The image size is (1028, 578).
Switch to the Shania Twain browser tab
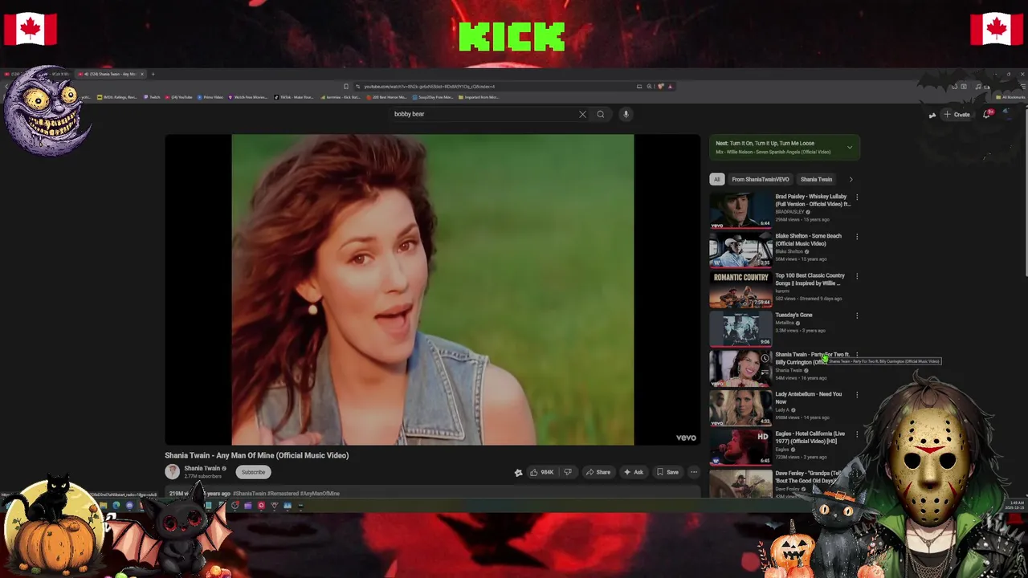tap(111, 74)
